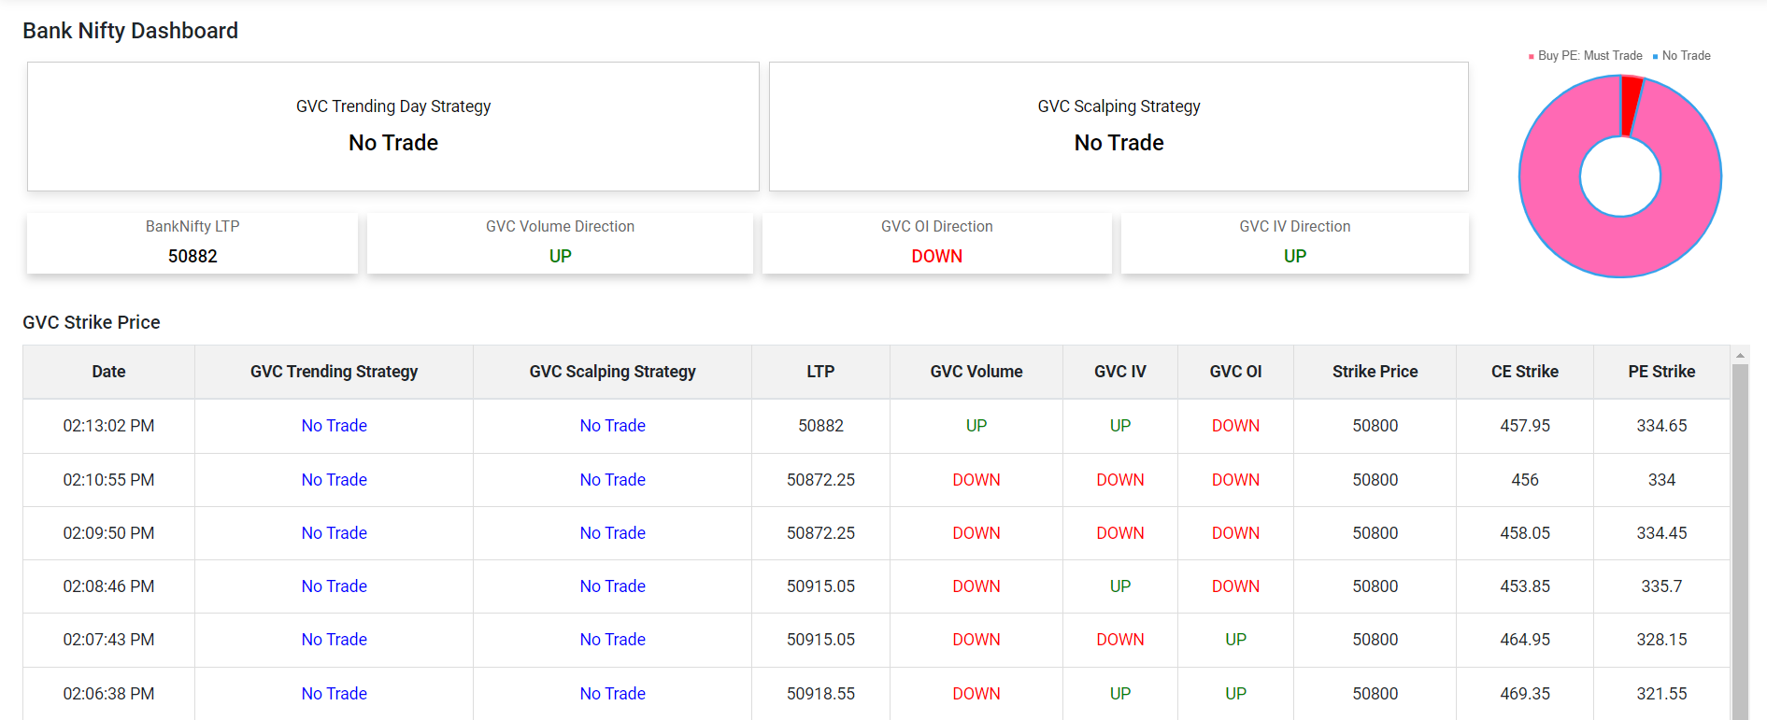1767x720 pixels.
Task: Click the 02:07:43 PM date cell
Action: pyautogui.click(x=108, y=640)
